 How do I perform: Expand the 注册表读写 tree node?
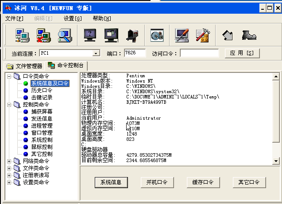[9, 175]
